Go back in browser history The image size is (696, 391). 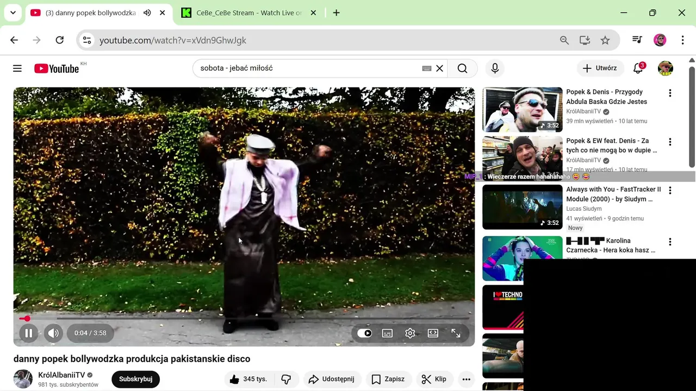(14, 40)
